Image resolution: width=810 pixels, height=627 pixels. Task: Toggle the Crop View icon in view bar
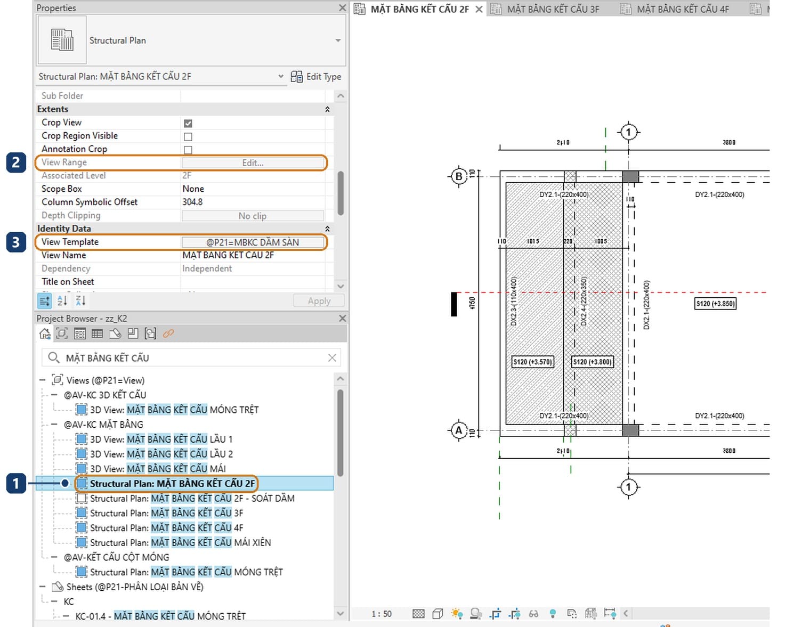[x=495, y=614]
